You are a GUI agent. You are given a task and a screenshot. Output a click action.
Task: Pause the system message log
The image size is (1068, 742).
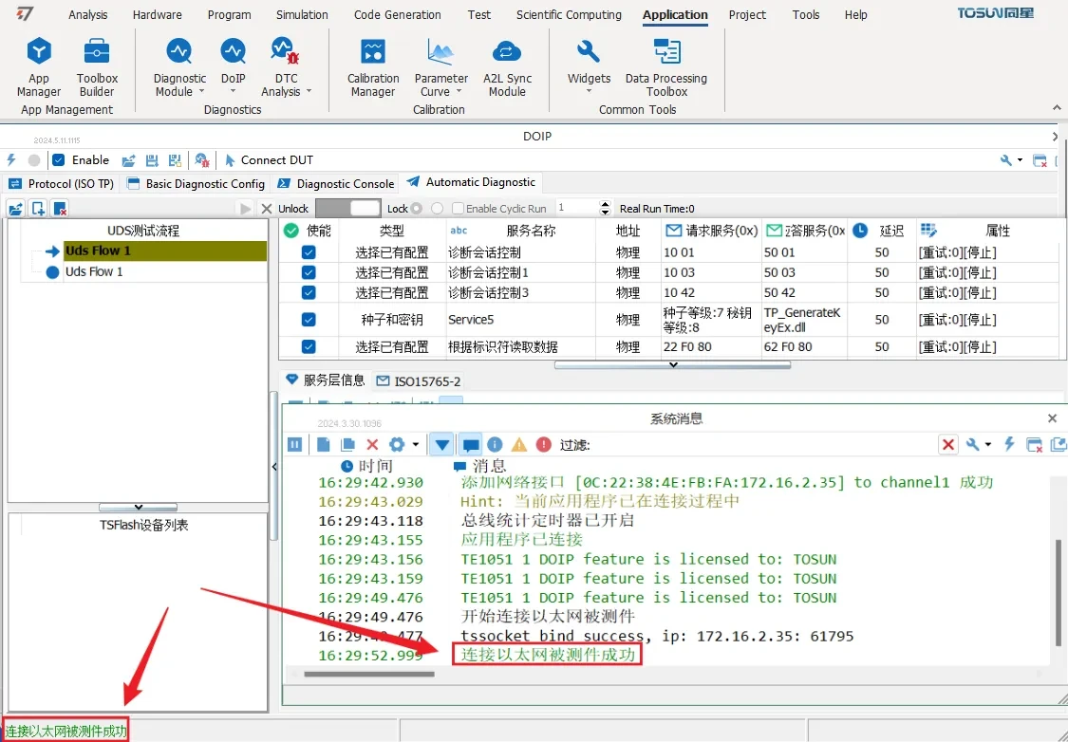pos(295,444)
